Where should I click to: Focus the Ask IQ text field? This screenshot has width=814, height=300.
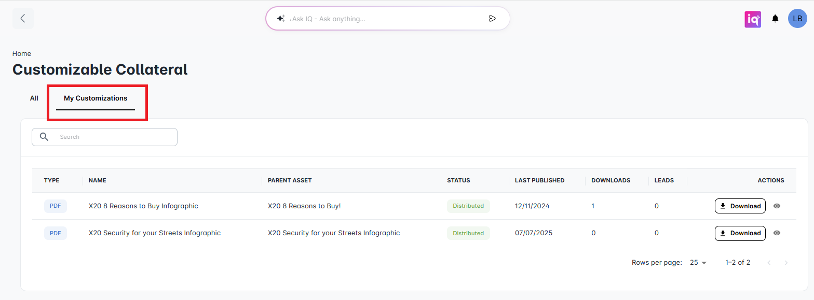[384, 19]
